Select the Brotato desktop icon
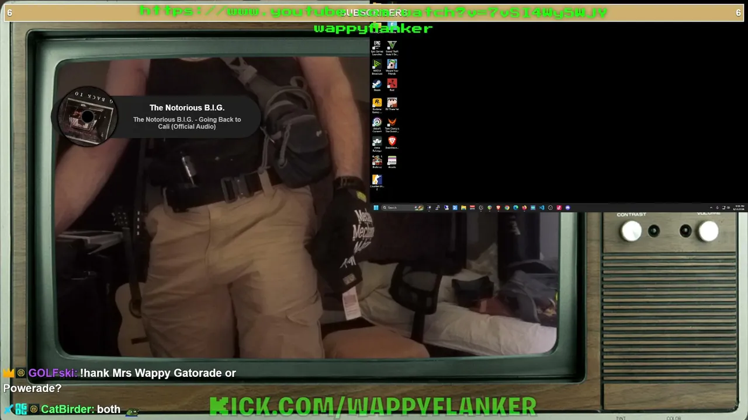Screen dimensions: 748x420 click(377, 162)
